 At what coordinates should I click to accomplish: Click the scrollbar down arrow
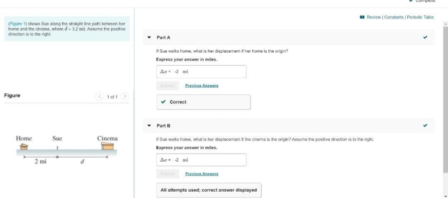coord(445,196)
